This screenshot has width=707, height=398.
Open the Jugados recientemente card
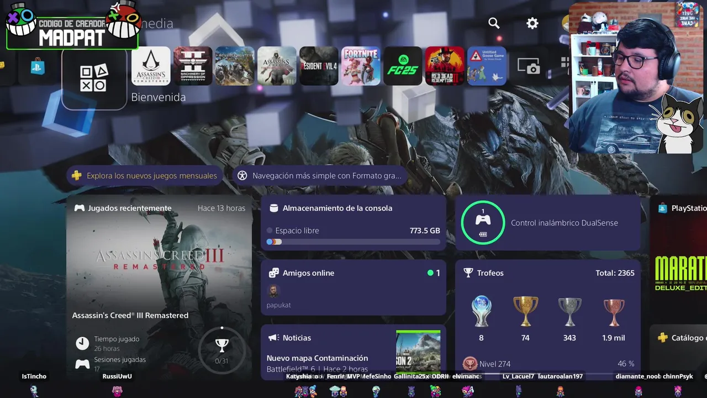pos(159,287)
